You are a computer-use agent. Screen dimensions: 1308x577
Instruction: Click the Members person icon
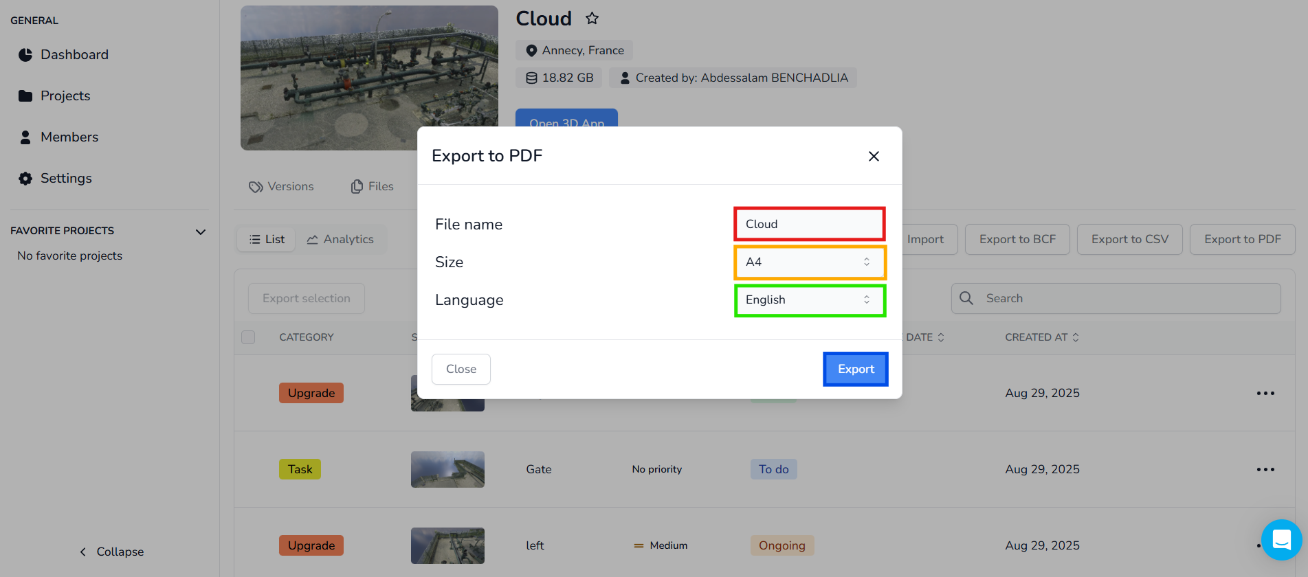pyautogui.click(x=25, y=137)
